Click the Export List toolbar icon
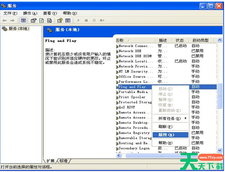Image resolution: width=225 pixels, height=172 pixels. coord(50,20)
